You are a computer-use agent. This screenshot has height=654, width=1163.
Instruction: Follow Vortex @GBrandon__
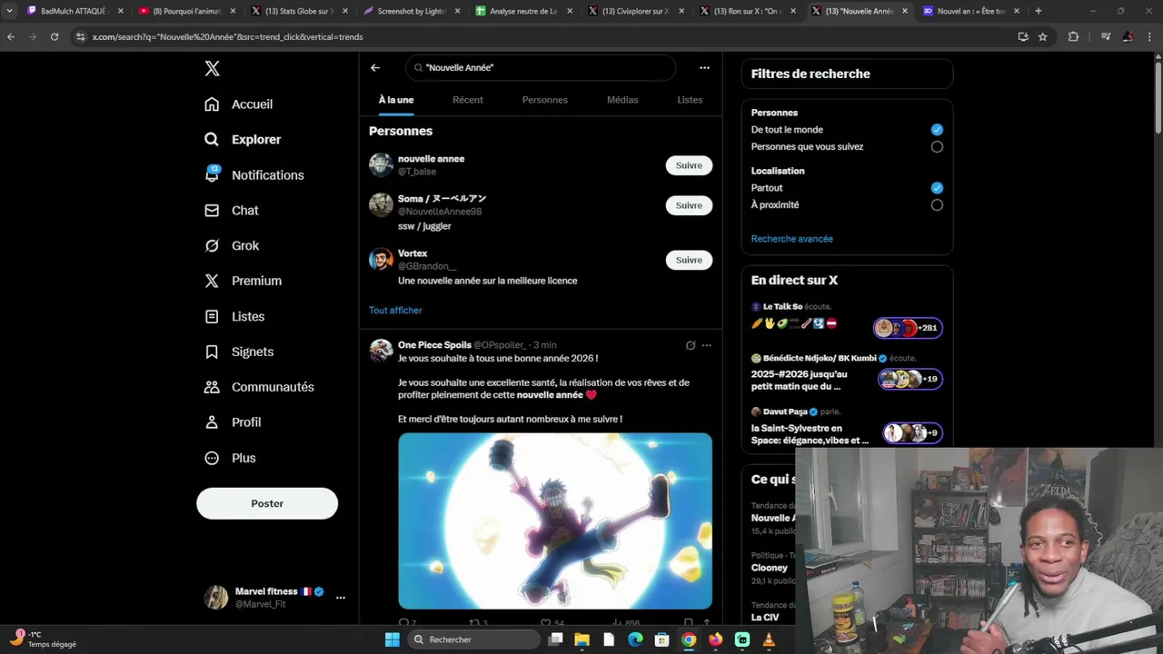coord(689,260)
